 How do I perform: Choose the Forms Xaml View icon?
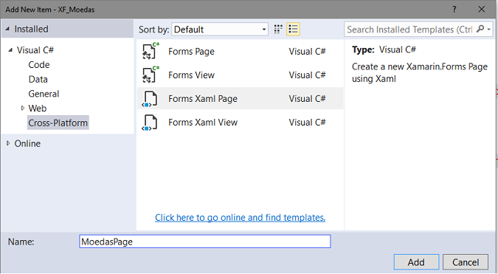pyautogui.click(x=150, y=123)
